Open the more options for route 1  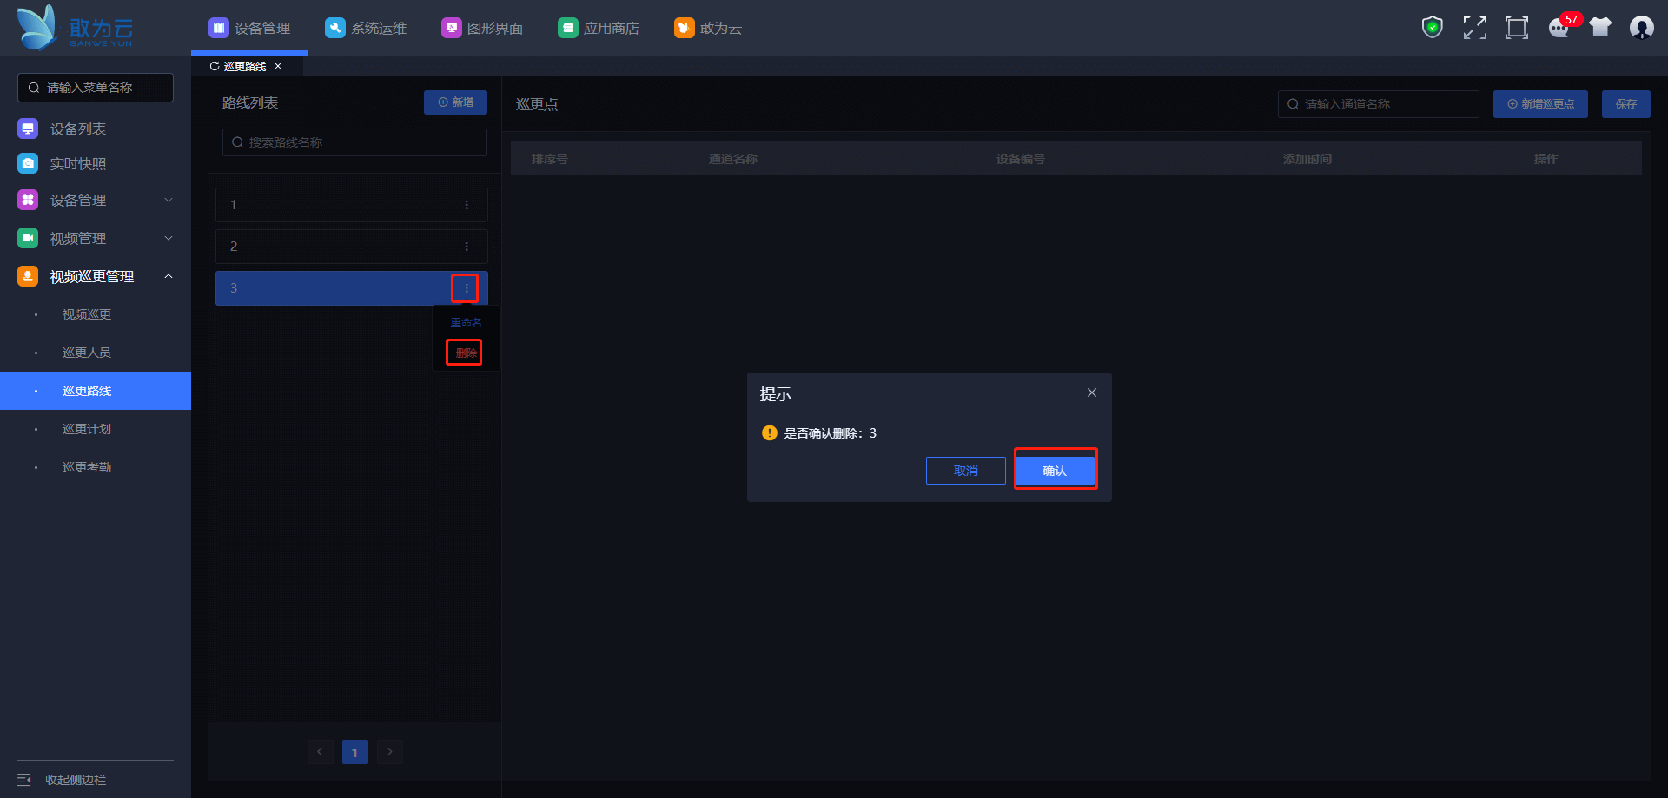click(x=467, y=205)
